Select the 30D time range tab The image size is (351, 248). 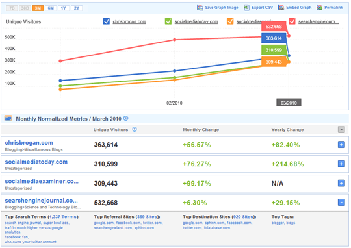click(x=25, y=8)
